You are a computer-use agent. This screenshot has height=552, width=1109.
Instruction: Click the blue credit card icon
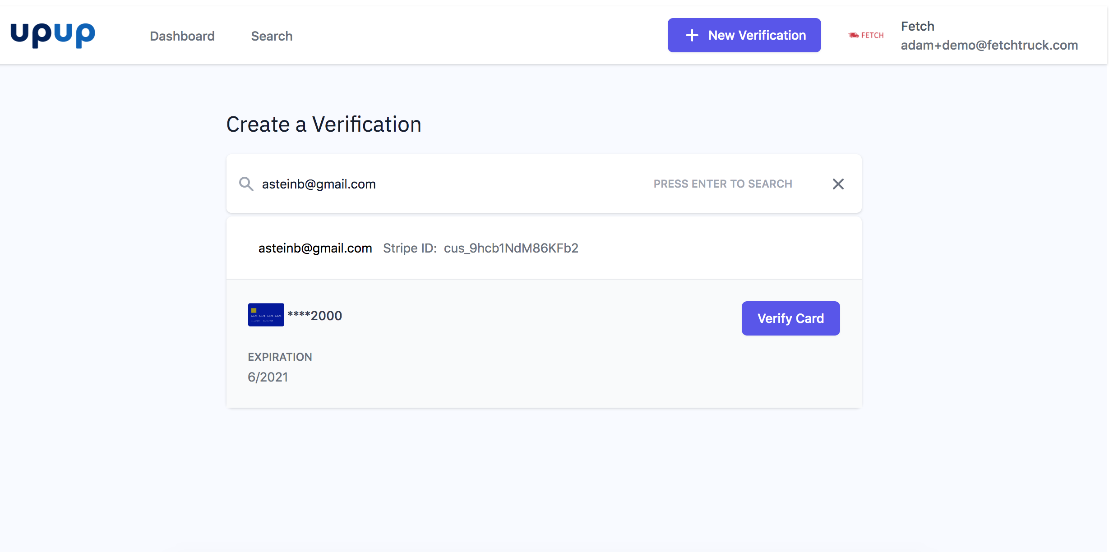(x=266, y=315)
